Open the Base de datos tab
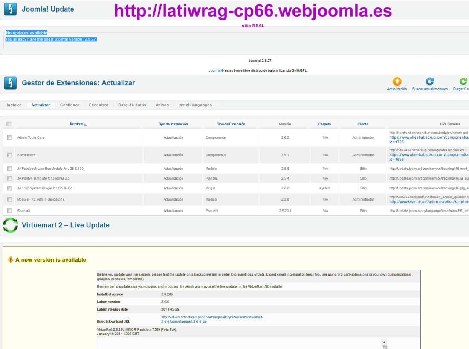 click(x=132, y=105)
